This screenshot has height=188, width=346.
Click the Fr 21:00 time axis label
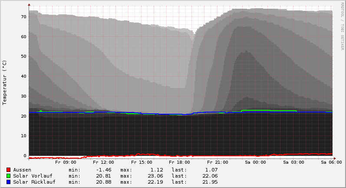(x=217, y=162)
